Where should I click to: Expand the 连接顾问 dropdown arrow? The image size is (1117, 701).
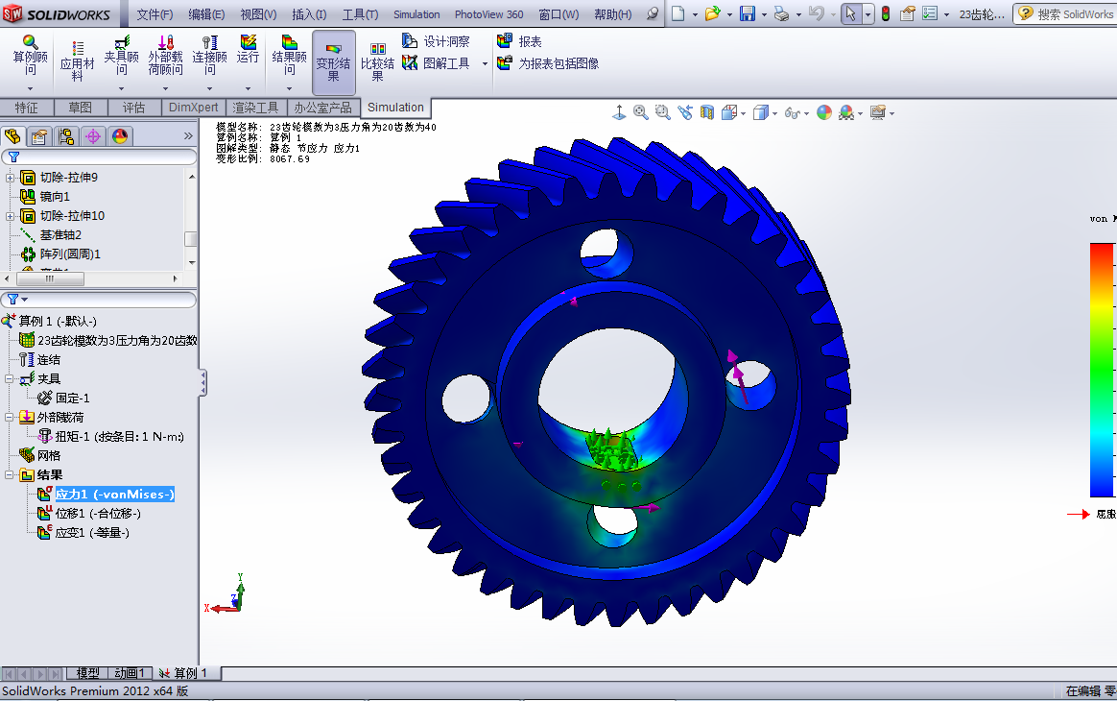pyautogui.click(x=209, y=88)
